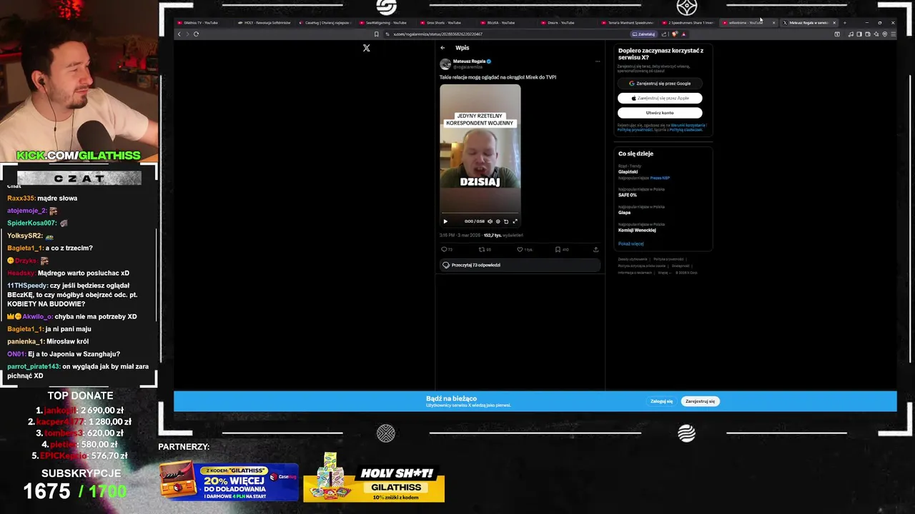The width and height of the screenshot is (915, 514).
Task: Click Zarejestruj się przez Google
Action: [660, 84]
